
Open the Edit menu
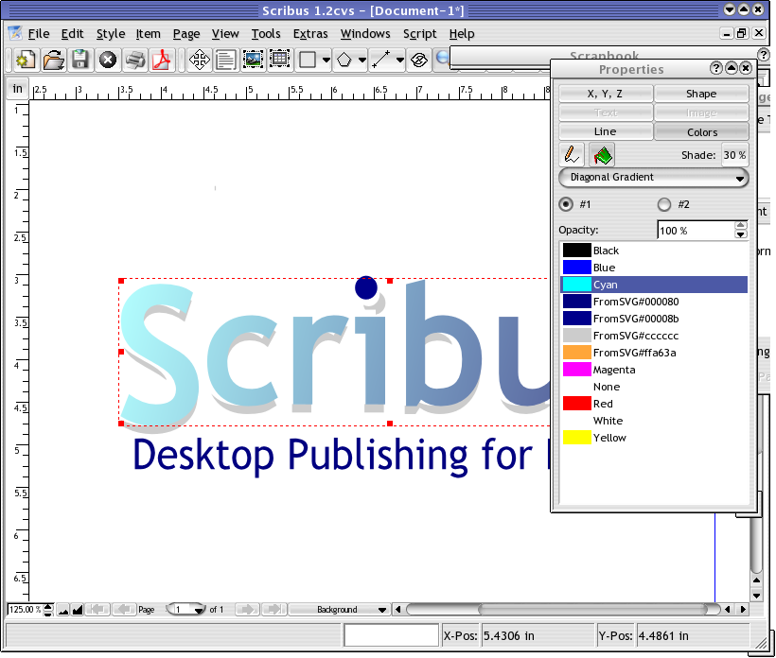click(x=72, y=34)
